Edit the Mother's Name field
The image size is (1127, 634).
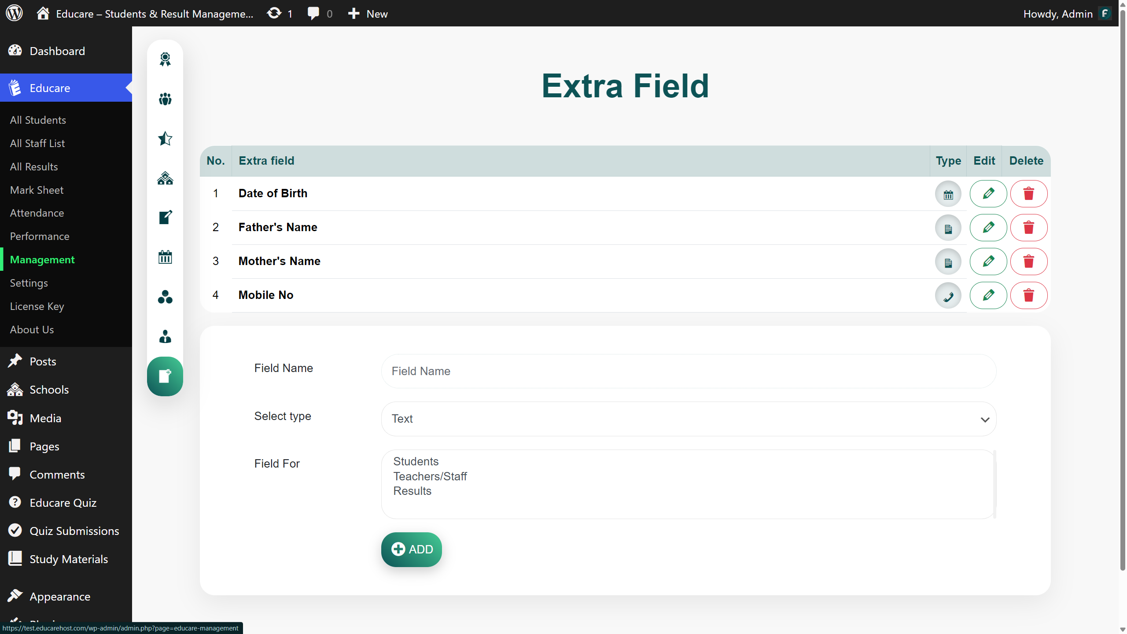pos(988,262)
